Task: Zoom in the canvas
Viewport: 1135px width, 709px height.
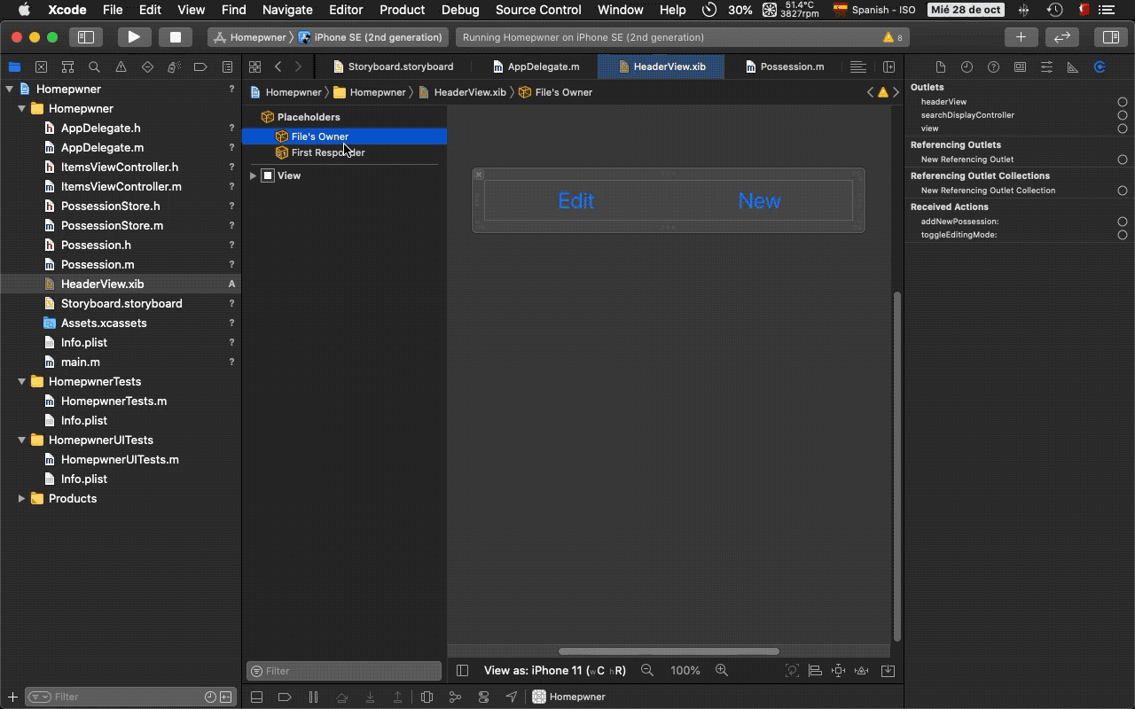Action: [x=722, y=671]
